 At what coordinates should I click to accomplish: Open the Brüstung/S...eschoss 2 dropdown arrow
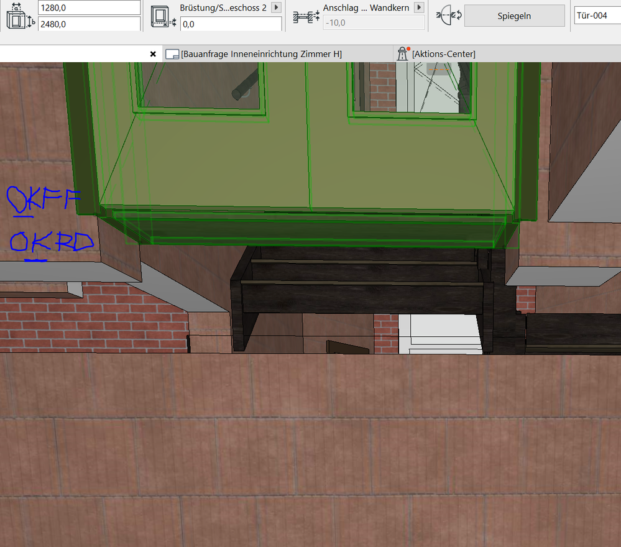(277, 7)
